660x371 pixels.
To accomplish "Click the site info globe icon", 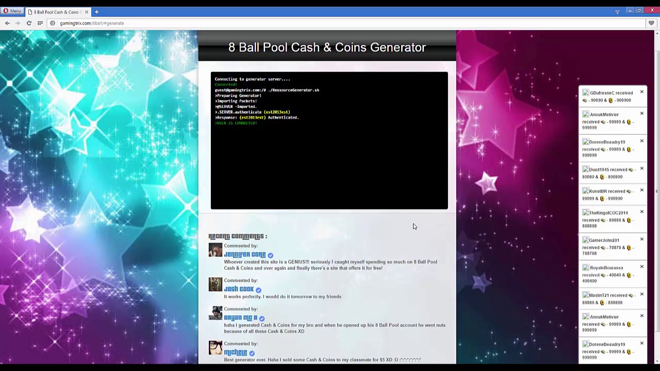I will (53, 23).
